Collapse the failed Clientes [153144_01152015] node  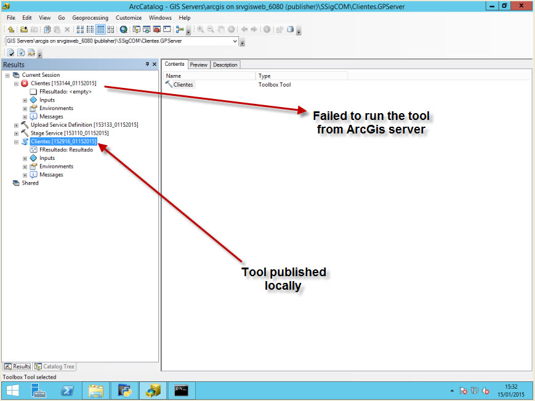pyautogui.click(x=16, y=84)
